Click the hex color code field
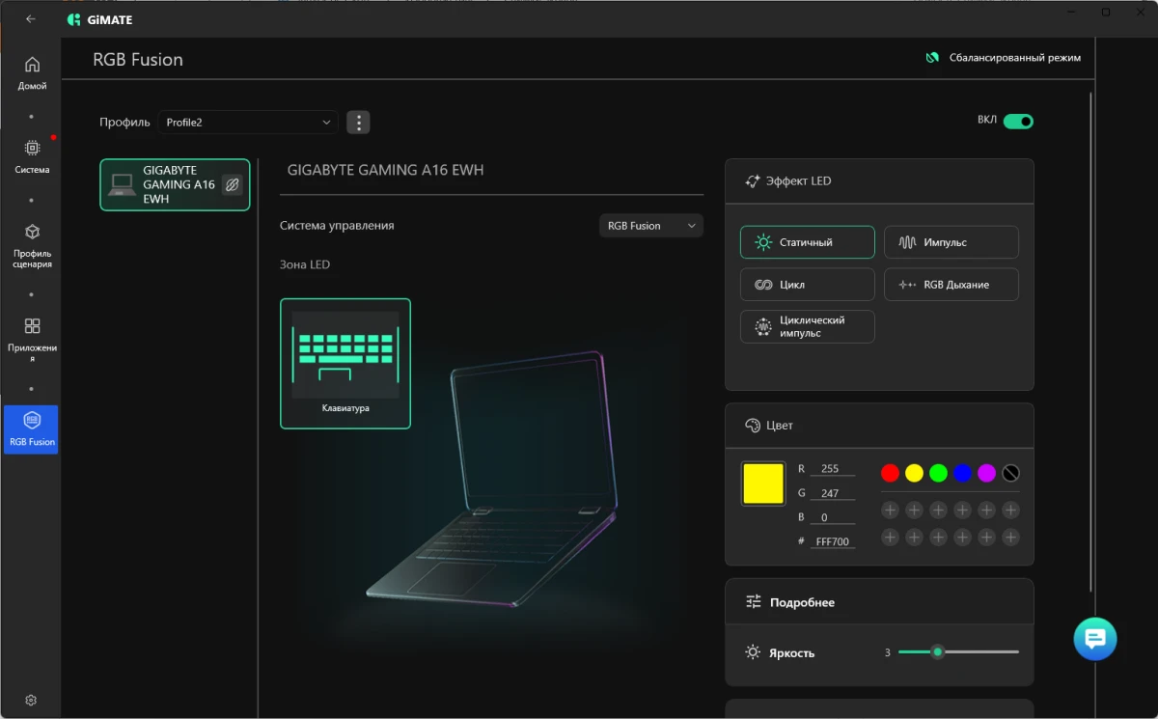The image size is (1158, 719). click(x=832, y=541)
